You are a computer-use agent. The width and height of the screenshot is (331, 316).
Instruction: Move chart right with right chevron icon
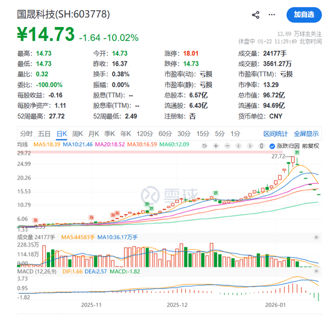(x=250, y=146)
